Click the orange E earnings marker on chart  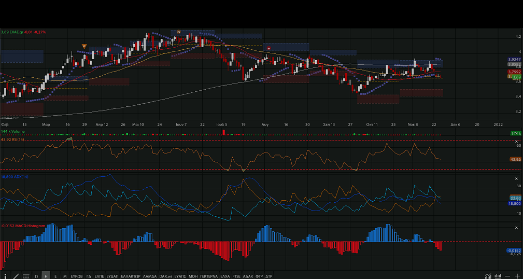pos(84,47)
